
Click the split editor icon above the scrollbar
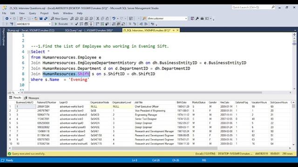tap(294, 34)
